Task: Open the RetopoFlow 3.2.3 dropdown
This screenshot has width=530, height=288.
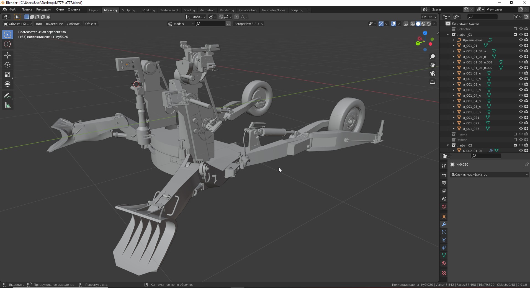Action: pos(248,24)
